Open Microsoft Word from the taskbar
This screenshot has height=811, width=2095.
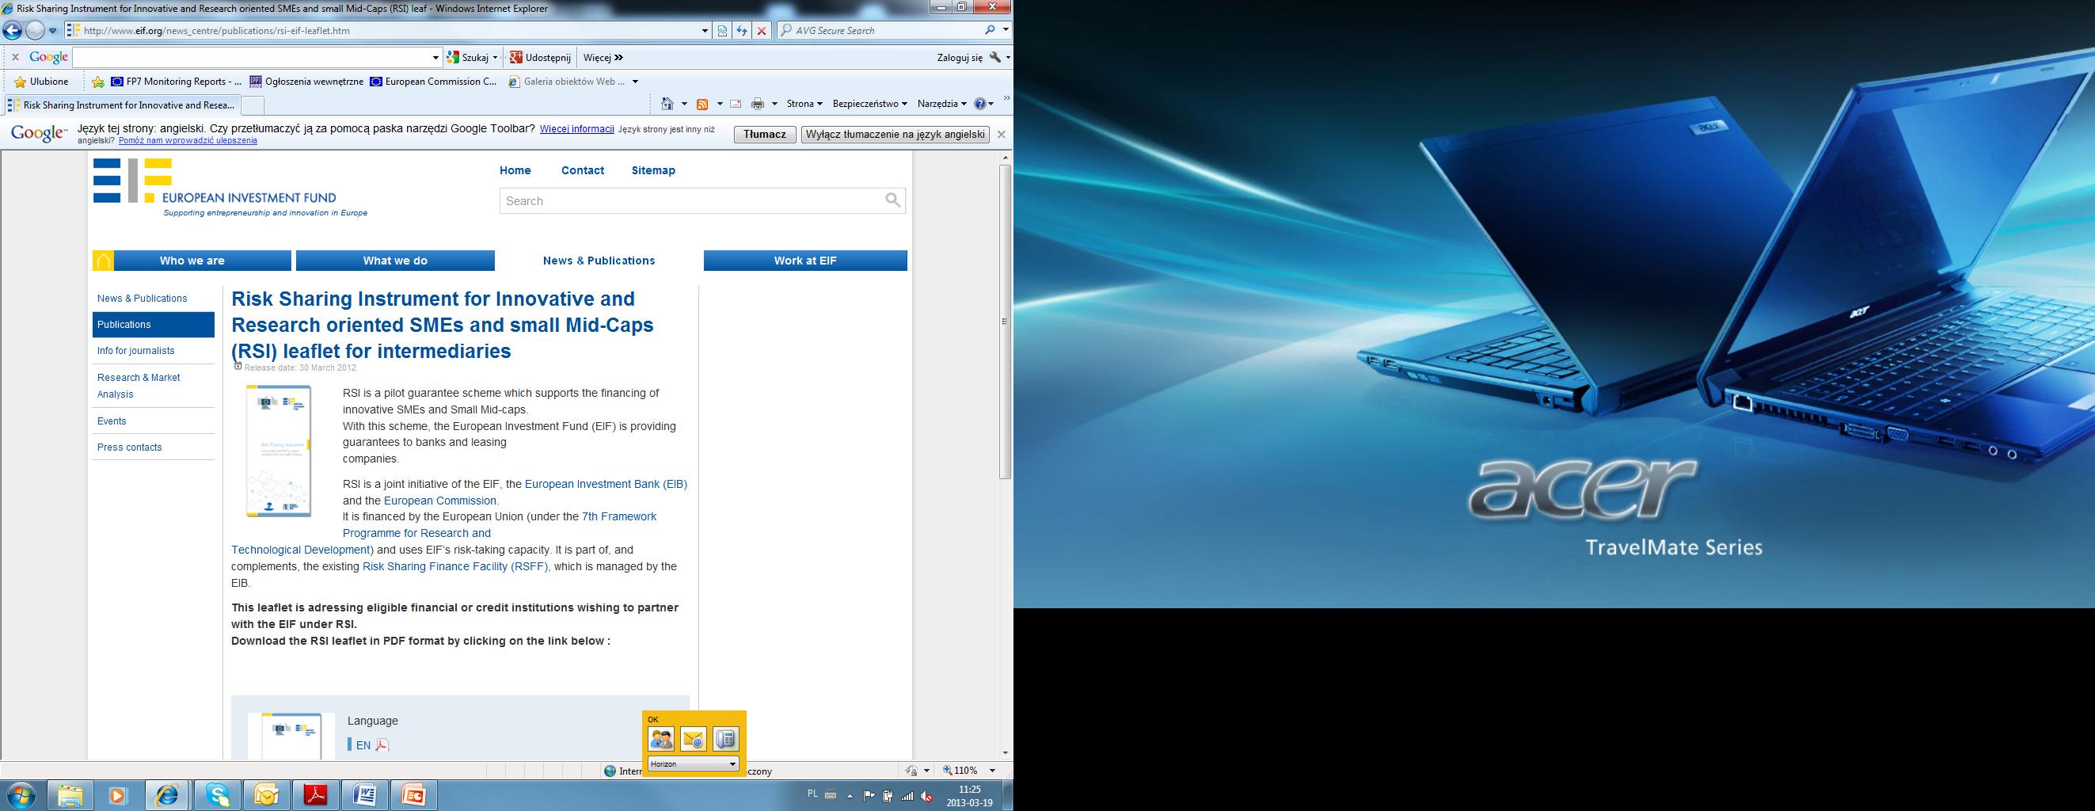point(364,794)
